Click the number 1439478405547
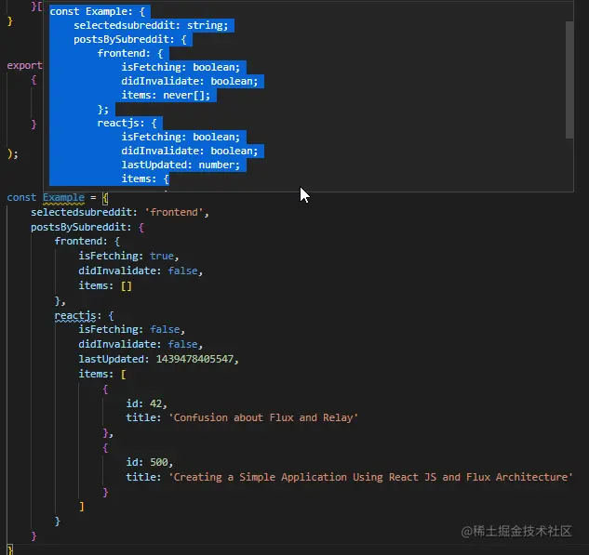The height and width of the screenshot is (555, 589). (194, 359)
